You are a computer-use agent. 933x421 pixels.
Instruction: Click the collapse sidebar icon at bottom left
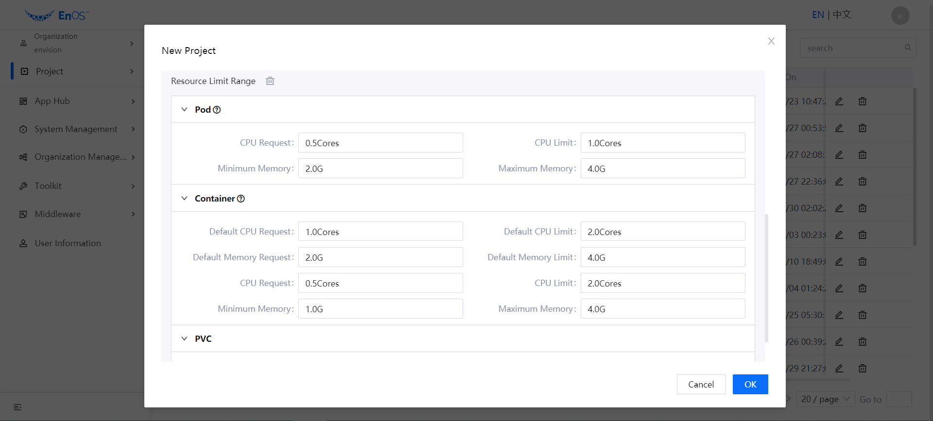[17, 407]
